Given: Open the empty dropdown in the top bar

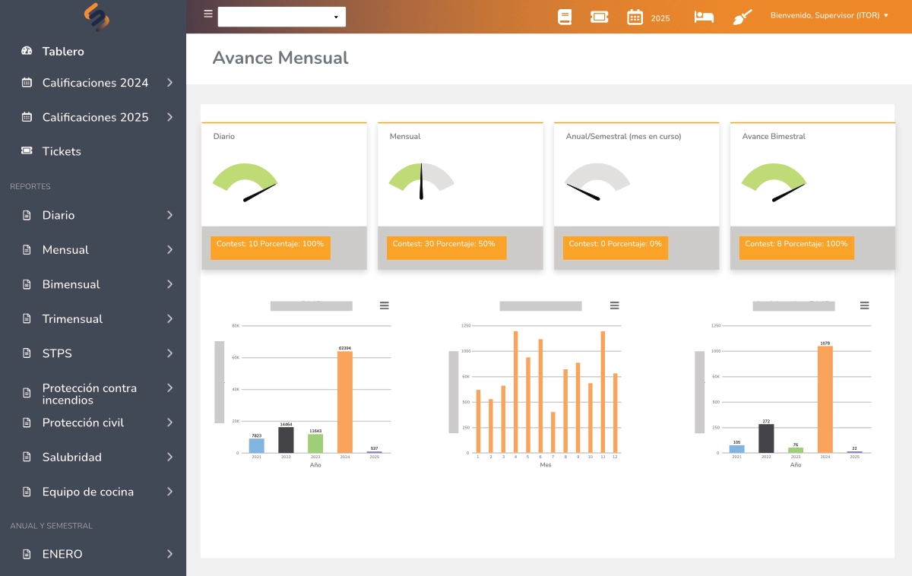Looking at the screenshot, I should pos(281,17).
